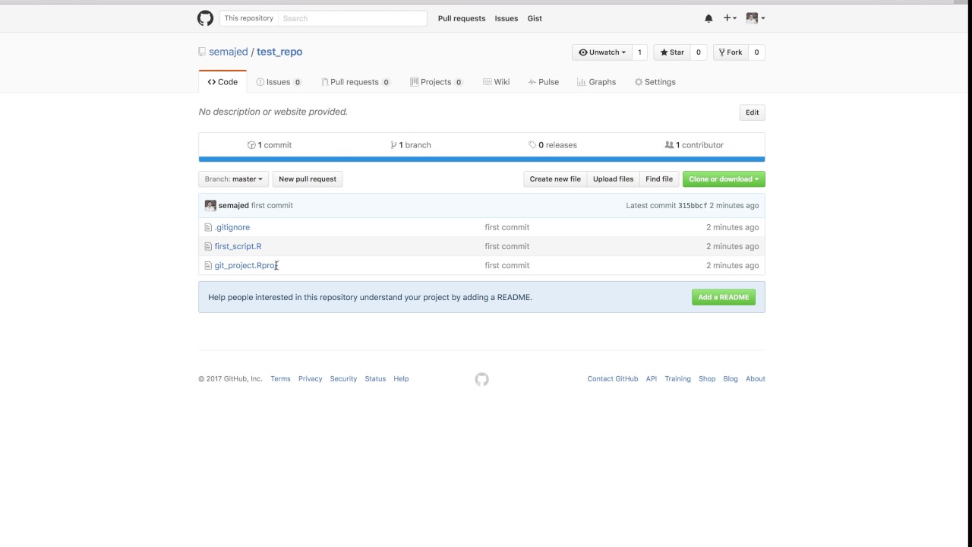
Task: Click the blue language bar
Action: coord(481,160)
